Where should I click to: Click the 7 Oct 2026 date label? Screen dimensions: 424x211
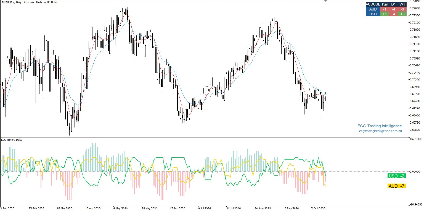coord(319,208)
